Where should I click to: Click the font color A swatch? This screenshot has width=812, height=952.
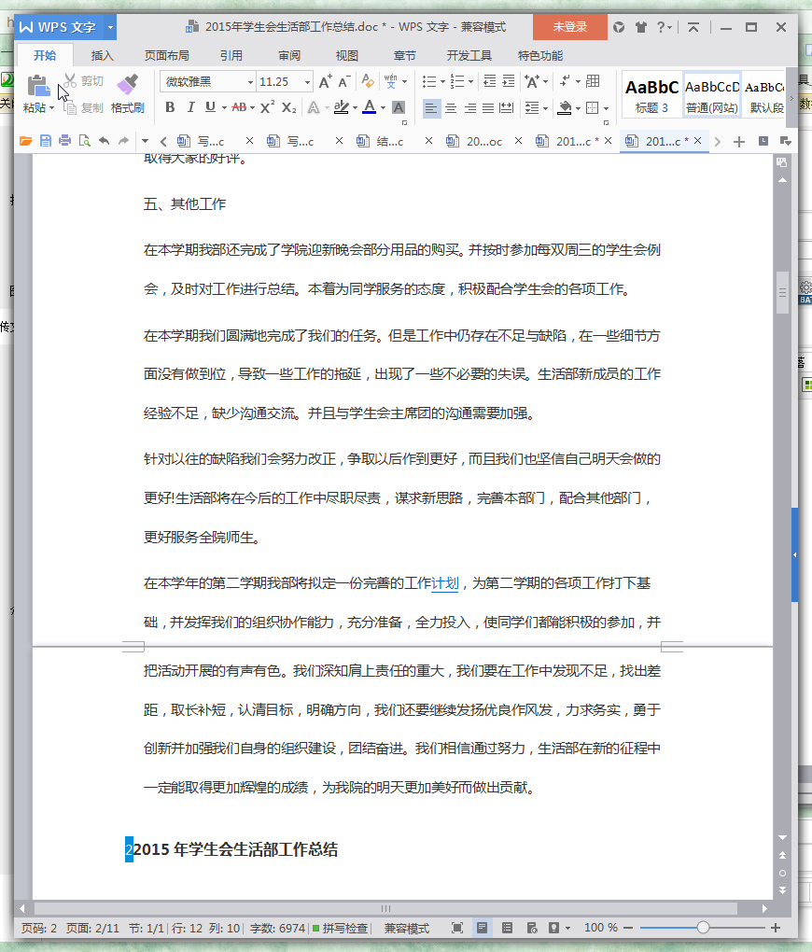tap(369, 107)
